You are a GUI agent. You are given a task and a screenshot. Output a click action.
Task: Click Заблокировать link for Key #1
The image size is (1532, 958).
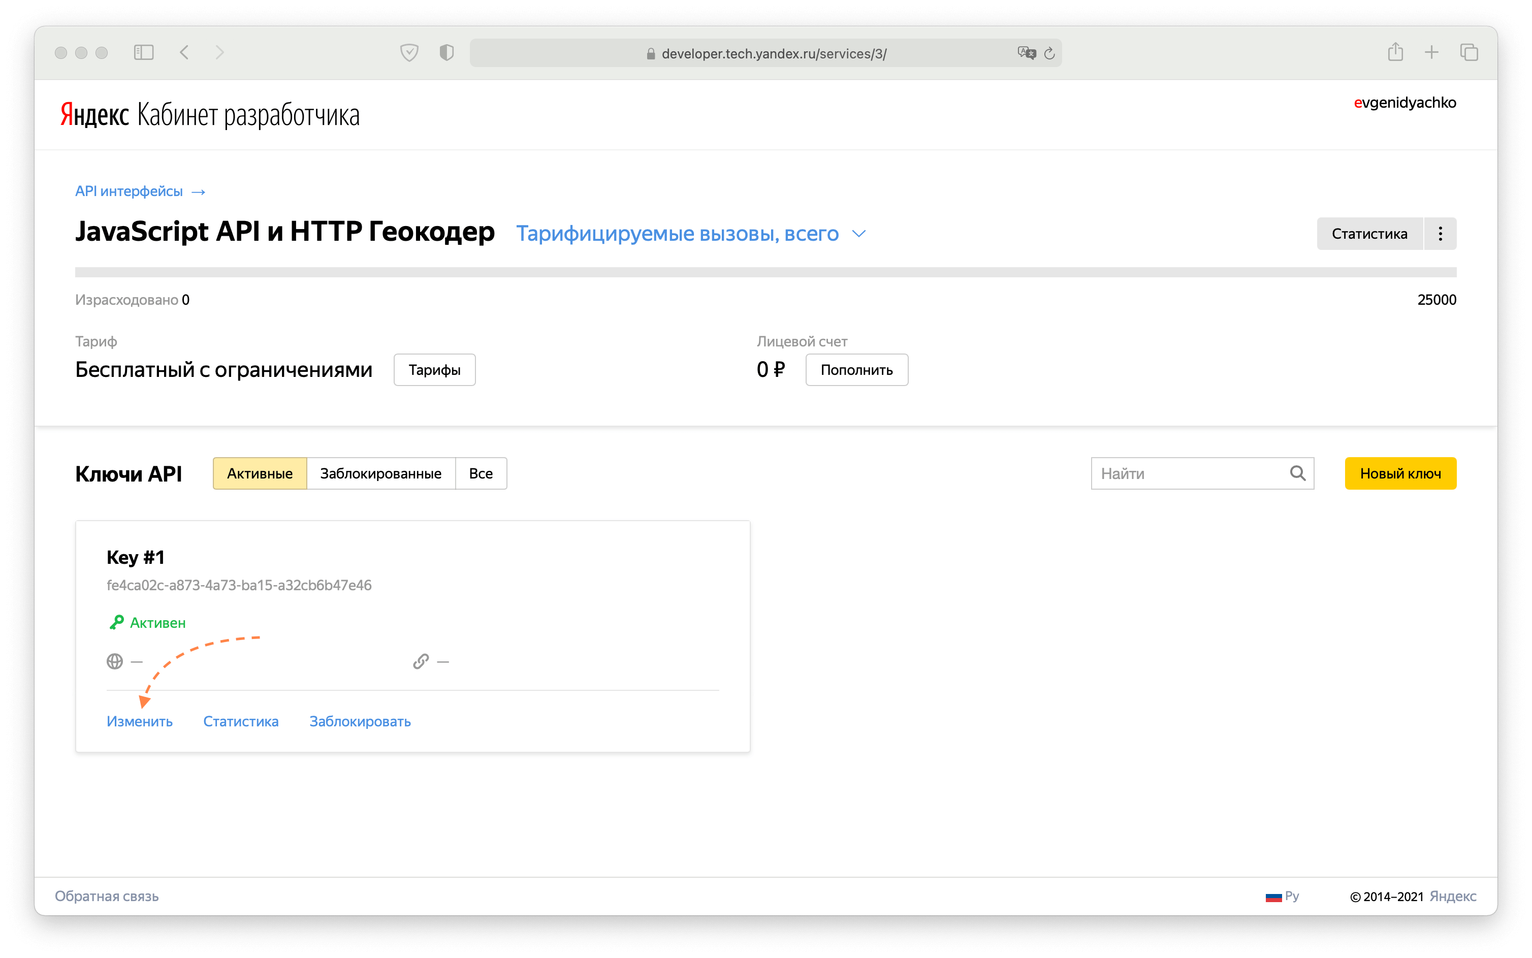(360, 722)
